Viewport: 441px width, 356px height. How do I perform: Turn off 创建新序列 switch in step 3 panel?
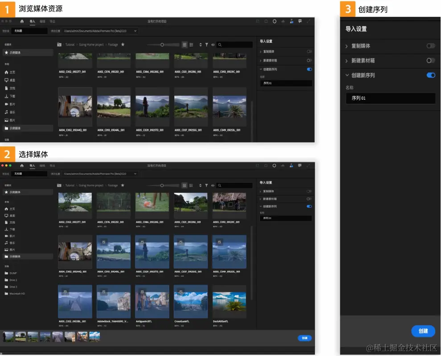(x=431, y=75)
